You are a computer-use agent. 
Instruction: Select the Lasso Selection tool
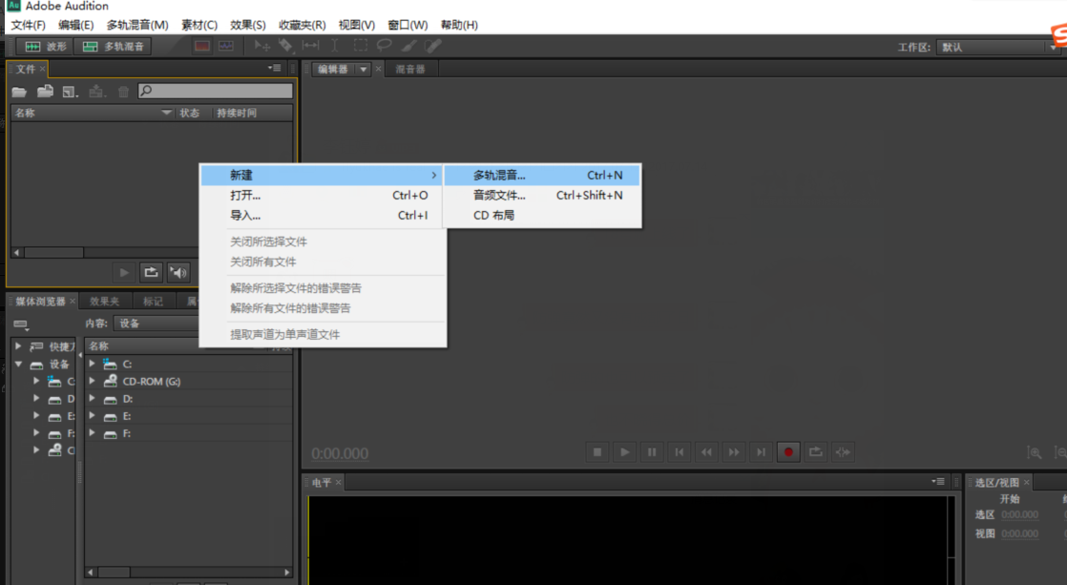pyautogui.click(x=384, y=46)
